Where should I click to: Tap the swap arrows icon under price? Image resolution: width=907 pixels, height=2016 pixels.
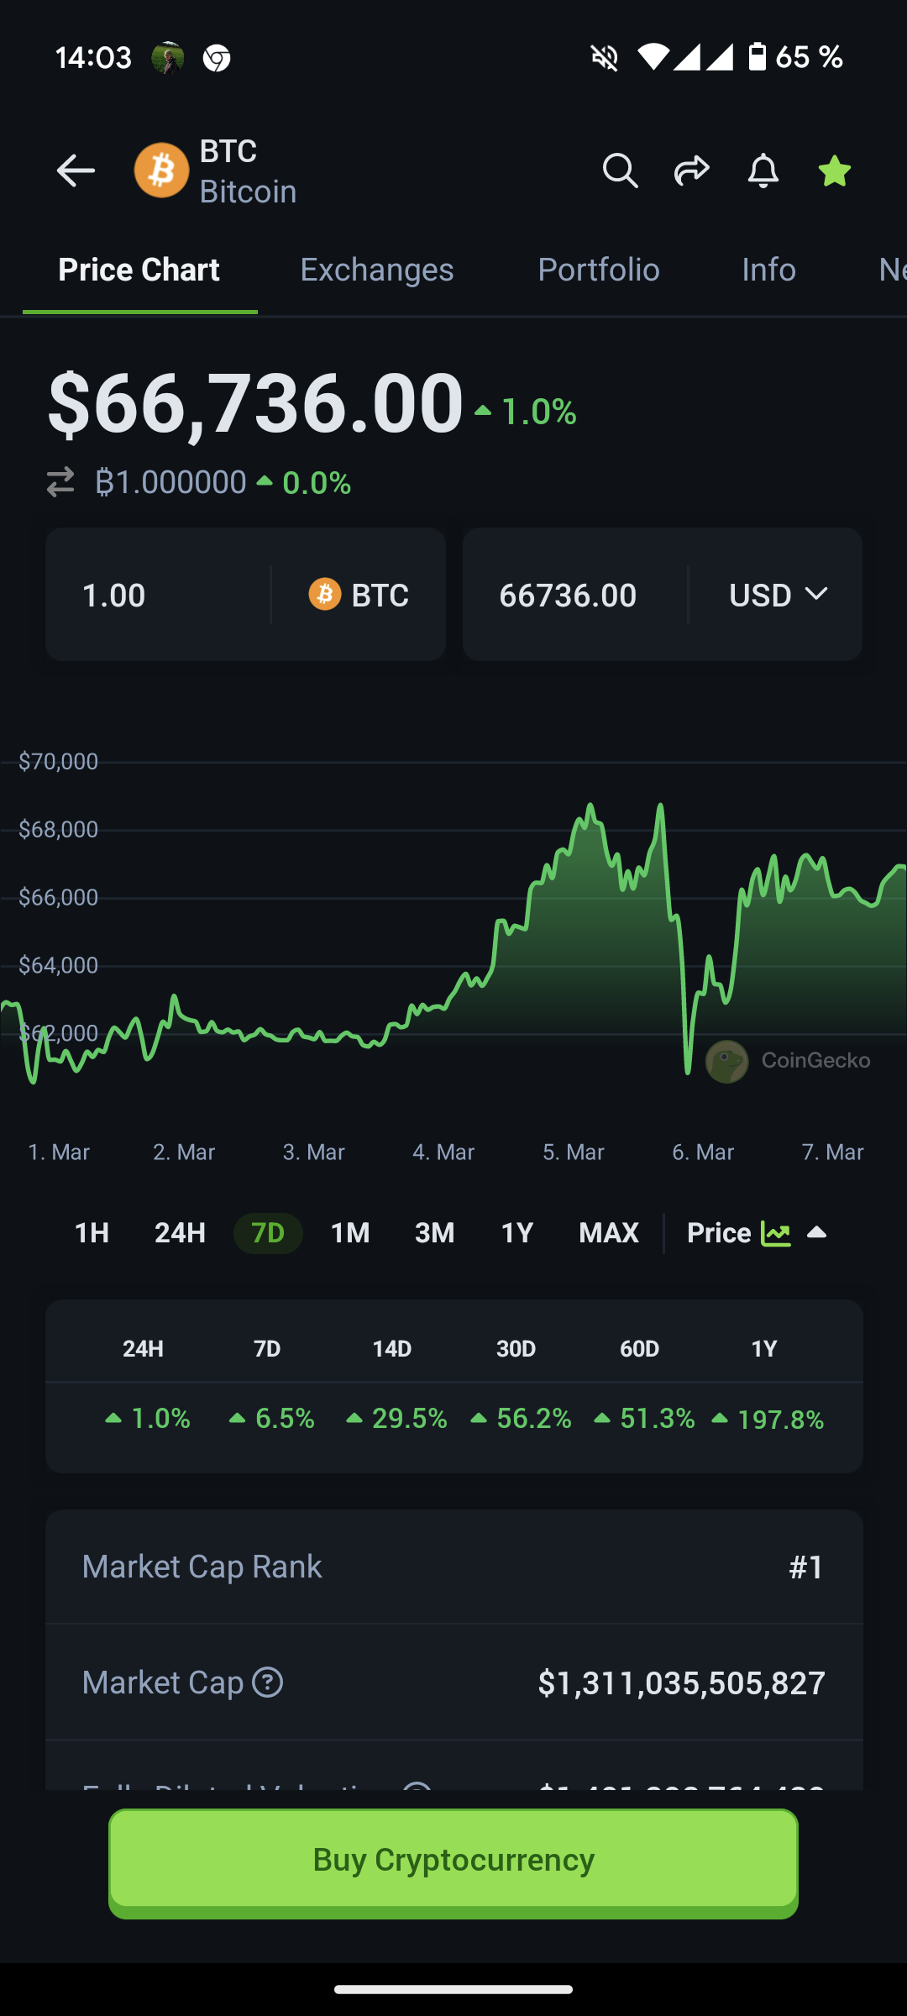click(60, 482)
